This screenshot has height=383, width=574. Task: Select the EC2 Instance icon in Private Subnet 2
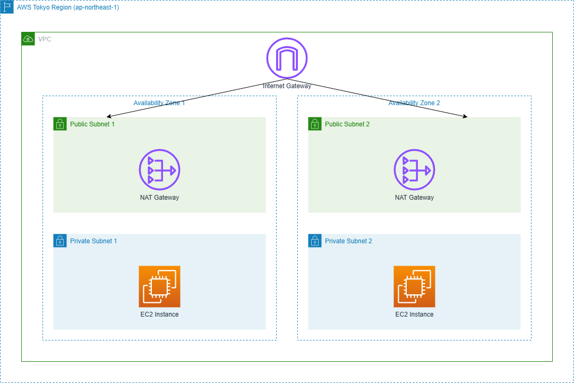tap(414, 286)
